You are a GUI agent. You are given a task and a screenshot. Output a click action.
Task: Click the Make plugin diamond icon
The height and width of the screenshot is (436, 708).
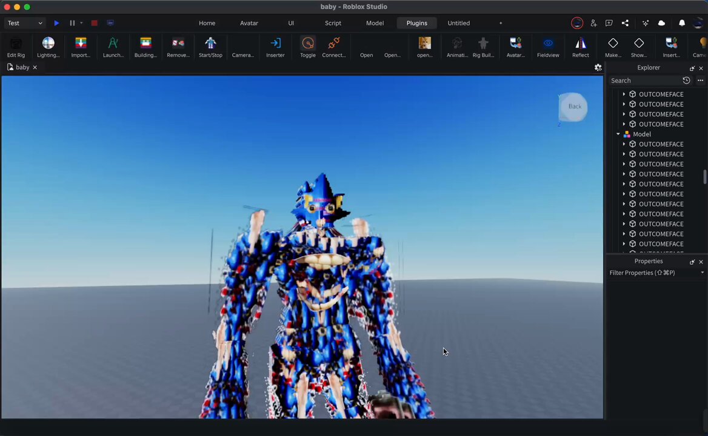click(613, 47)
